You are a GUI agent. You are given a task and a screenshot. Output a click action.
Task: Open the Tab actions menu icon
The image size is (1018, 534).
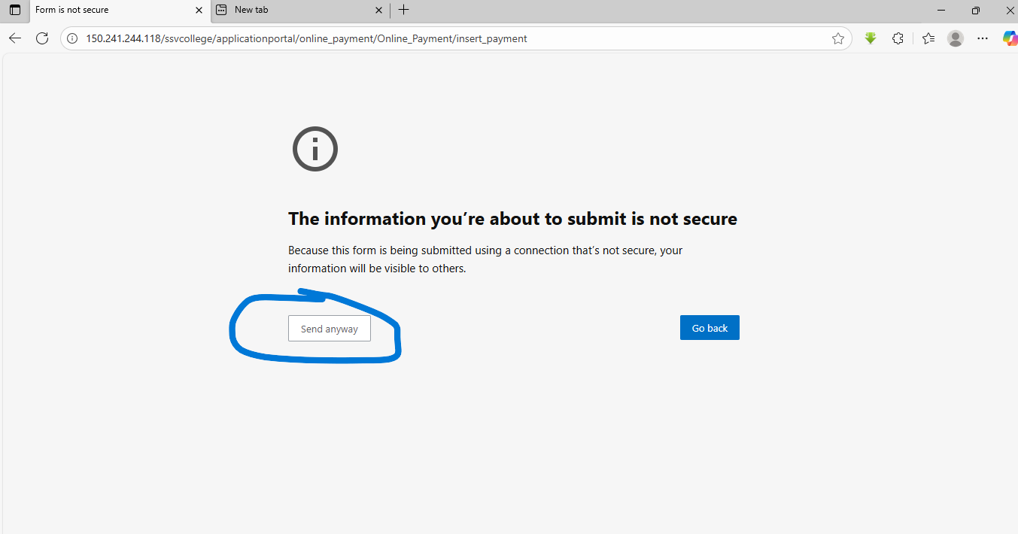point(15,10)
